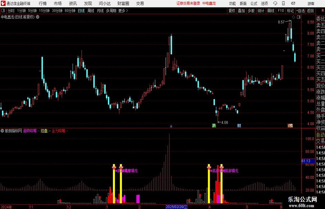Open the 功能 menu
Viewport: 325px width, 209px height.
click(x=232, y=3)
